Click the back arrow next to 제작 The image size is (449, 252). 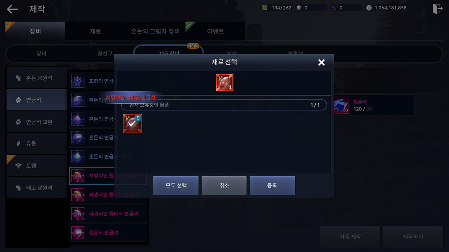[12, 9]
